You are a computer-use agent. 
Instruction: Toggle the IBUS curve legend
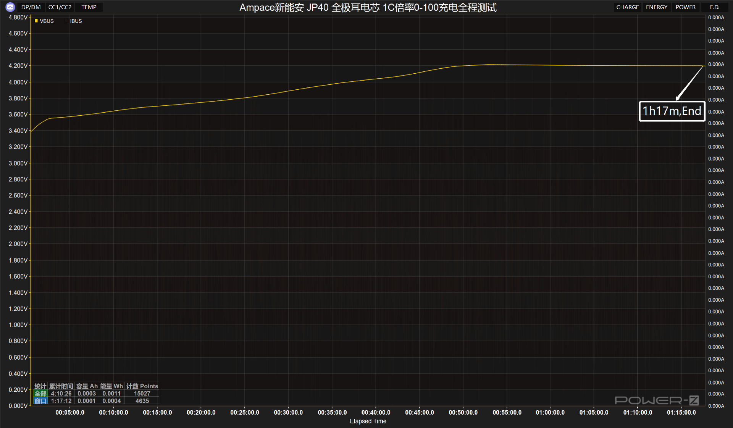coord(73,21)
